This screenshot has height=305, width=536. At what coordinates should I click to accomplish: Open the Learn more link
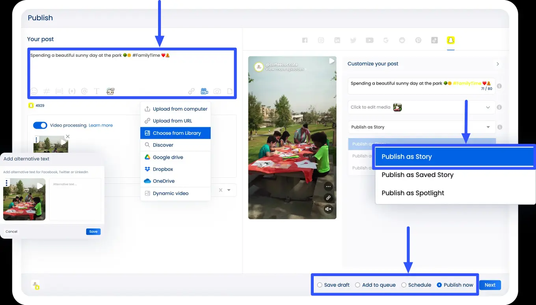tap(100, 125)
